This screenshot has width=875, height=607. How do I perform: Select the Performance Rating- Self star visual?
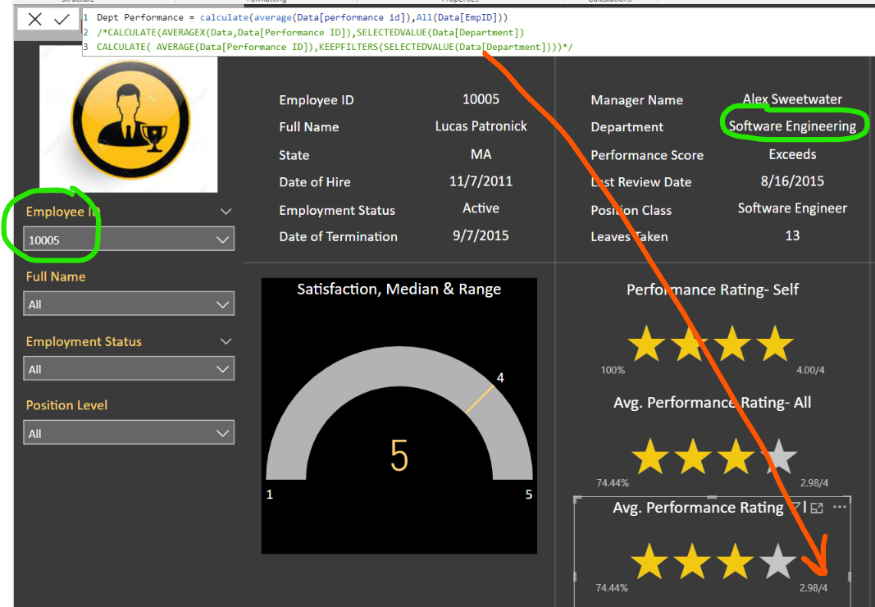point(712,343)
